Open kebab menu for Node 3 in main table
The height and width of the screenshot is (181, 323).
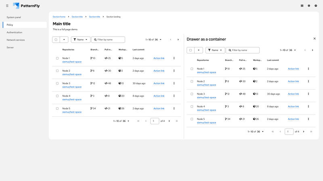click(174, 83)
